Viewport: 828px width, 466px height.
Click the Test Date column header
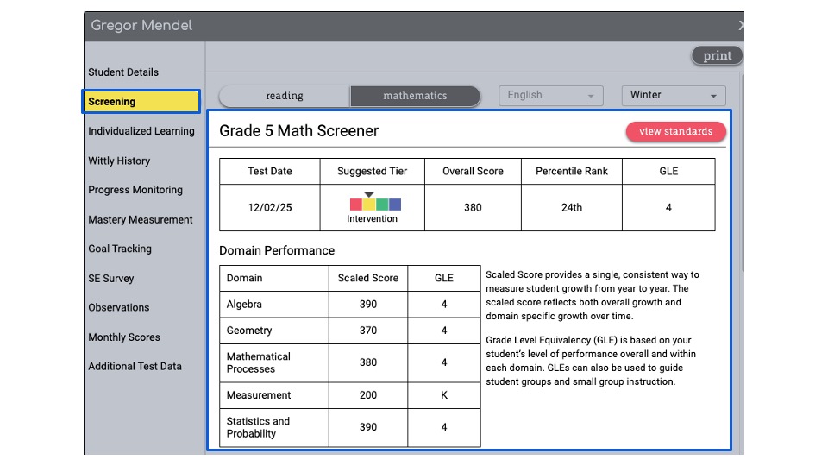(270, 171)
